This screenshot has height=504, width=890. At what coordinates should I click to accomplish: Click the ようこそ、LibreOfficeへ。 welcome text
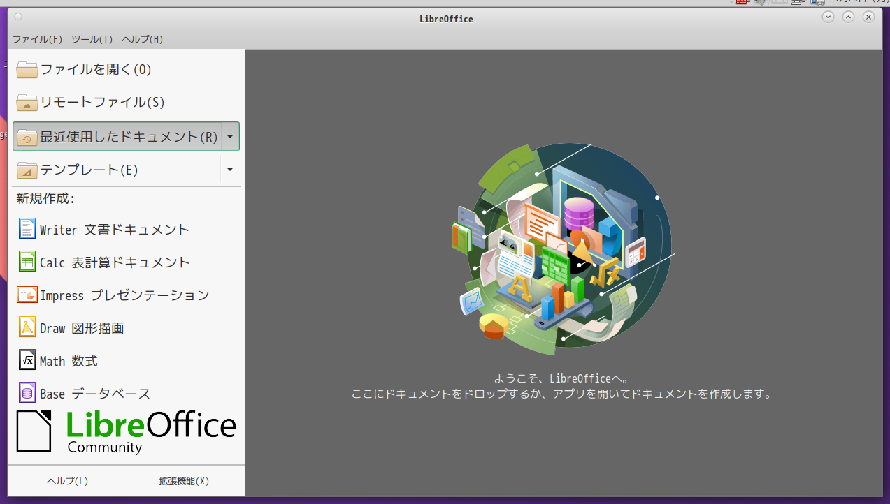562,378
